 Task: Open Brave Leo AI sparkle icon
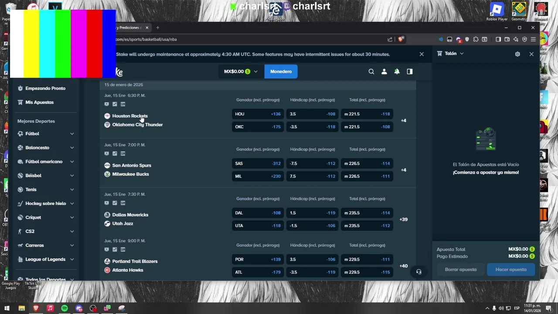(516, 39)
